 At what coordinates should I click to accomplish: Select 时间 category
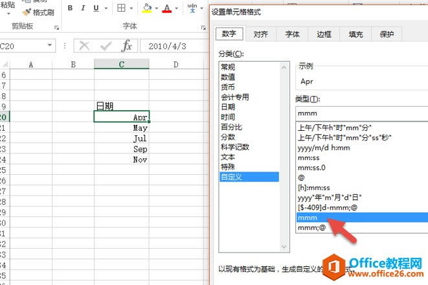pyautogui.click(x=249, y=117)
